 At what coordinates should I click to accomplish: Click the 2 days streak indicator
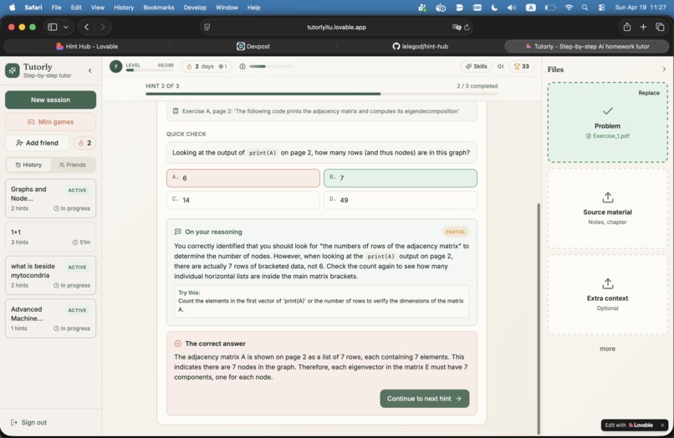pos(207,67)
